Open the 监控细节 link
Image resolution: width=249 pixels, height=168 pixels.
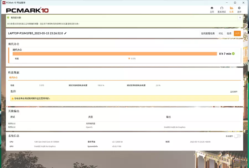(234, 92)
